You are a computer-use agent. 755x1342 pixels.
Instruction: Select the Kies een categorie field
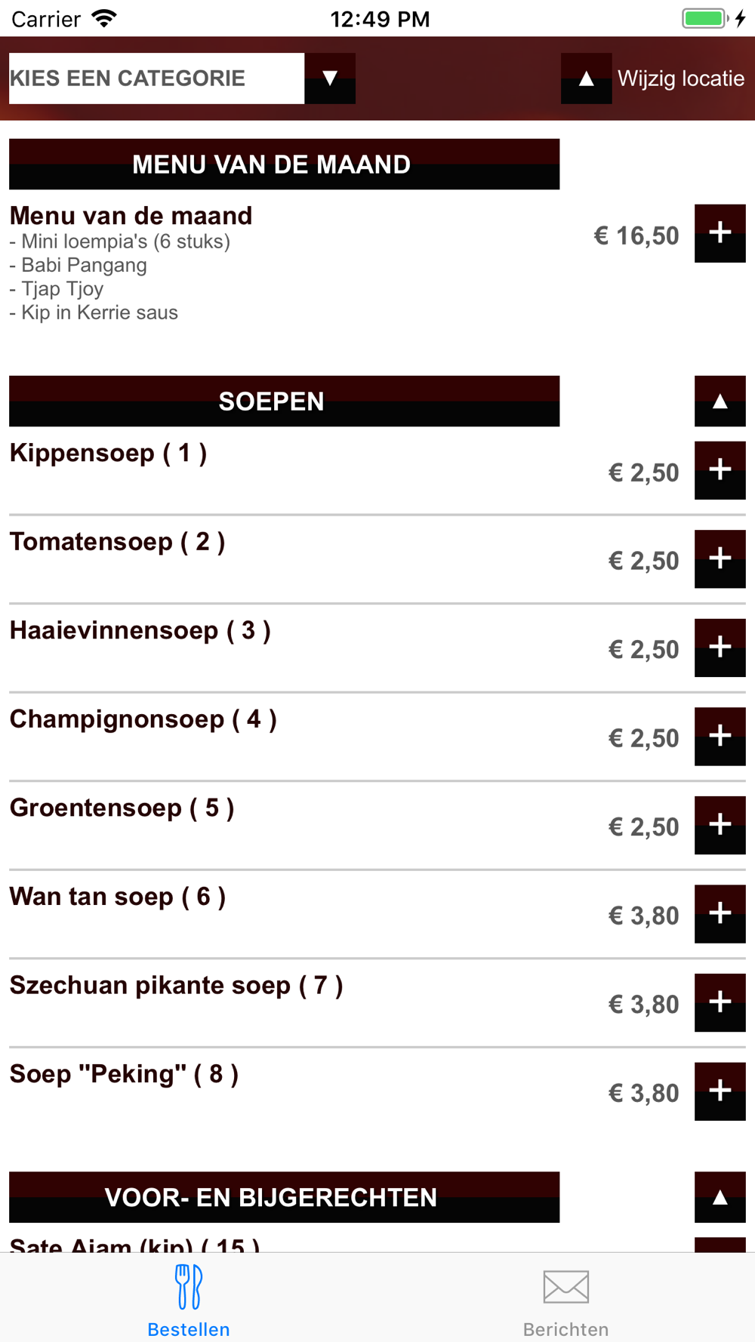click(x=156, y=78)
